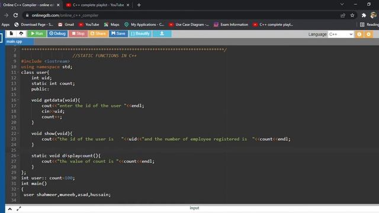Screen dimensions: 379x213
Task: Collapse the show function fold on line 22
Action: pyautogui.click(x=18, y=134)
